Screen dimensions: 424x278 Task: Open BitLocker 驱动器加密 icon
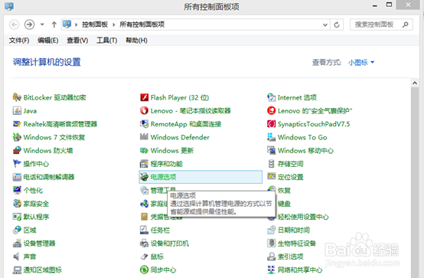[x=17, y=97]
